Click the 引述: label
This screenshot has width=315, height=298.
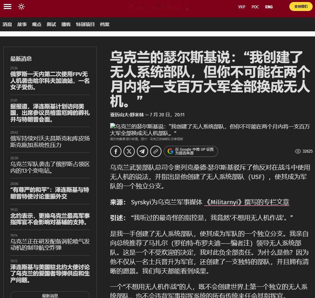tap(118, 218)
